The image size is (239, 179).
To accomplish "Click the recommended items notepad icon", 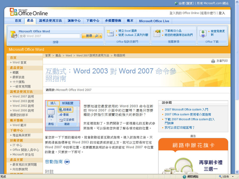I will pyautogui.click(x=157, y=33).
